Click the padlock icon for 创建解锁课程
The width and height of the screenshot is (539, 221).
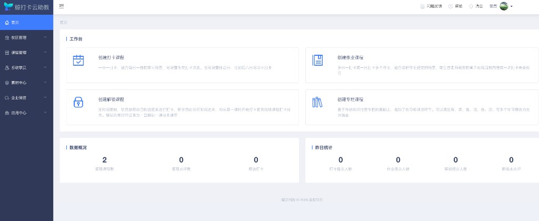(78, 102)
